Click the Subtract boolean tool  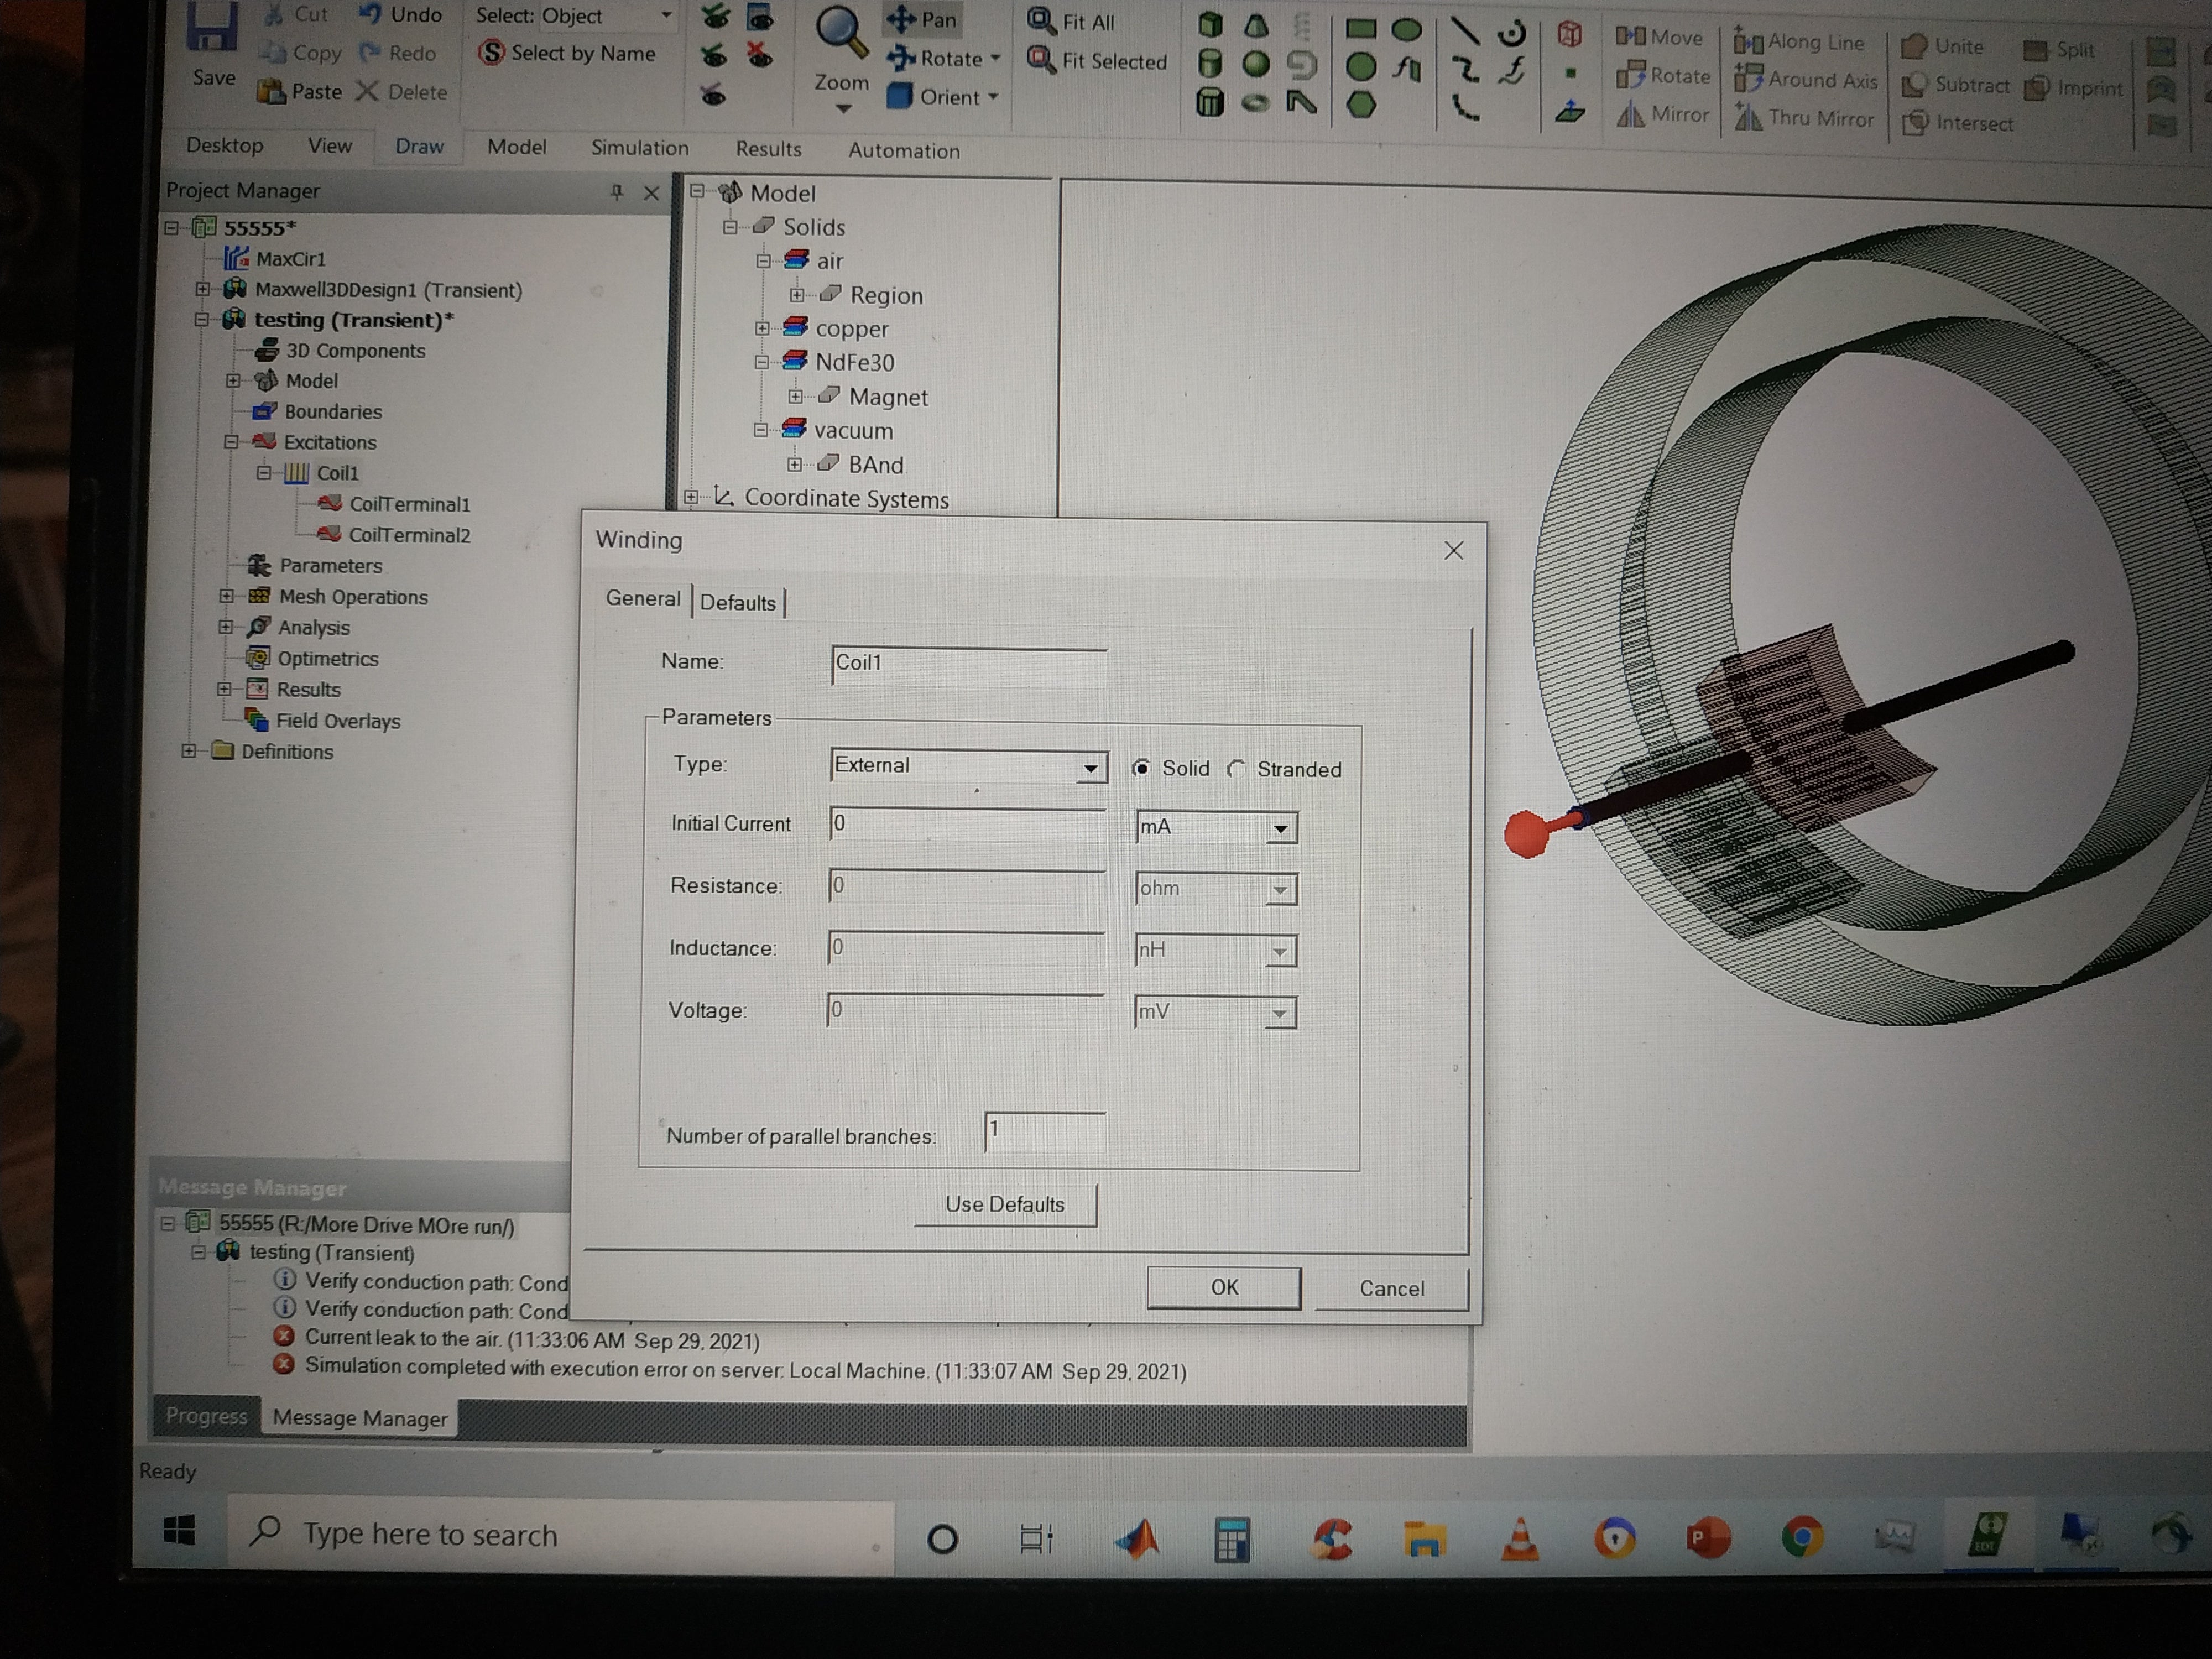[1955, 85]
